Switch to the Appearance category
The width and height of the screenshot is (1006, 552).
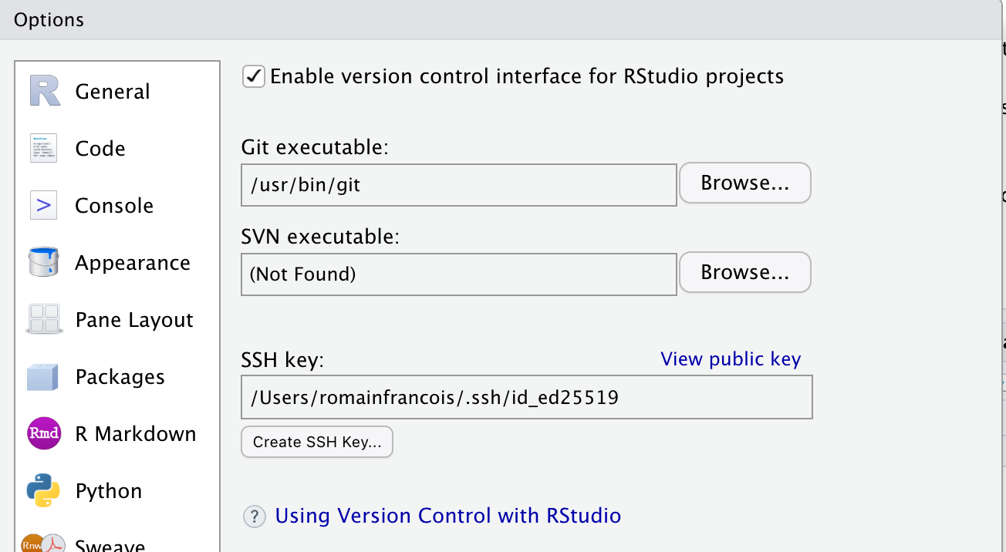point(132,262)
